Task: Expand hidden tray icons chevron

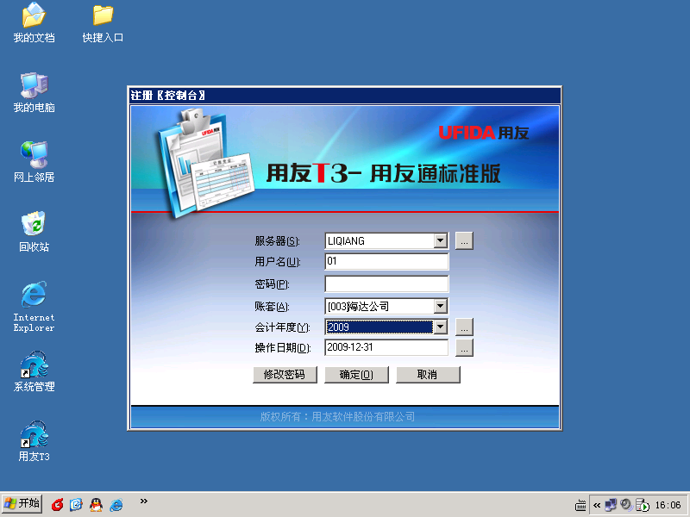Action: click(x=597, y=505)
